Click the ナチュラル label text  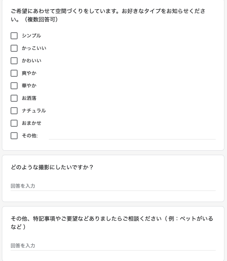pos(34,111)
